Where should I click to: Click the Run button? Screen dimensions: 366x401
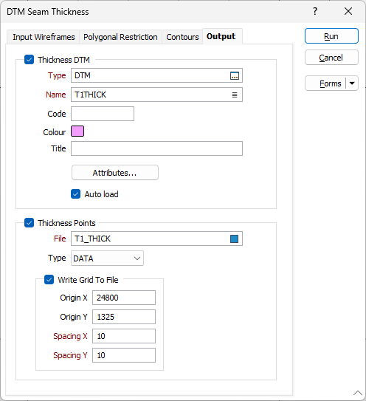[331, 36]
